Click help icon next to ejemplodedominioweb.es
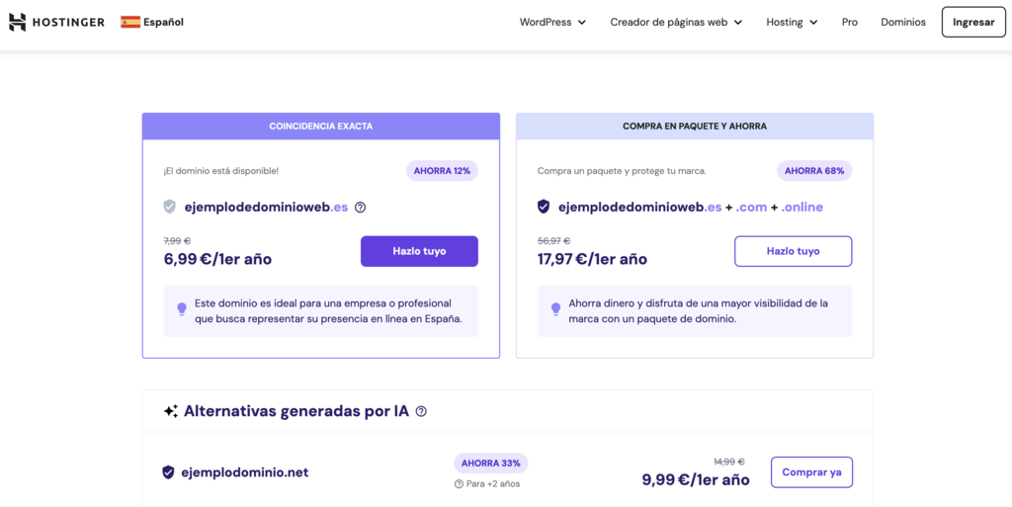This screenshot has width=1012, height=507. click(x=361, y=208)
